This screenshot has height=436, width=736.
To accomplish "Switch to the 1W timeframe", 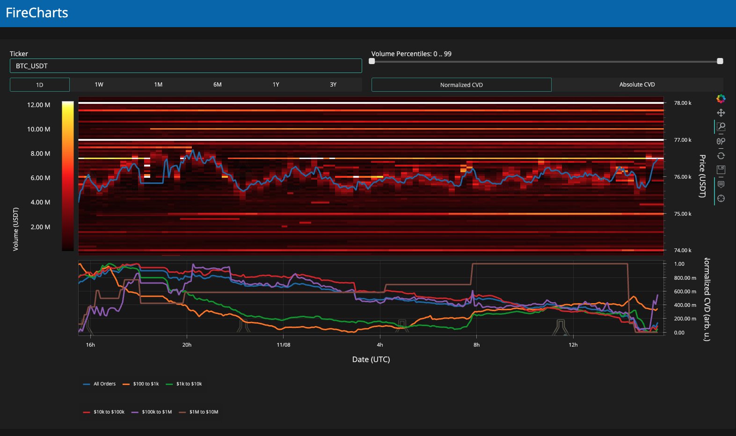I will pyautogui.click(x=99, y=85).
